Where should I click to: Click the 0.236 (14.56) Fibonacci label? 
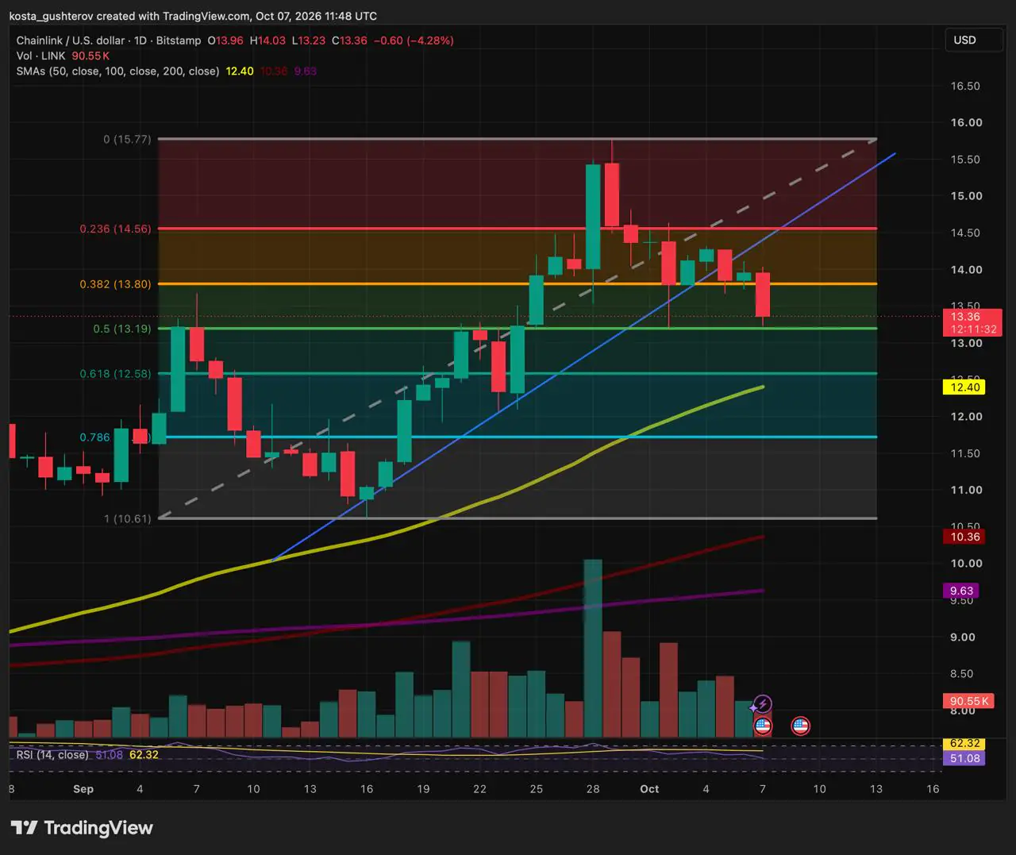click(x=115, y=229)
